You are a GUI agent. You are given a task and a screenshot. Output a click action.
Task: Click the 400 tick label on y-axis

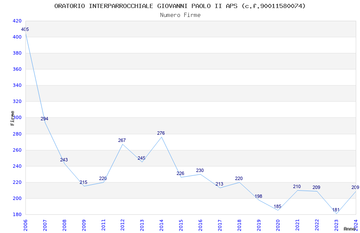[17, 37]
